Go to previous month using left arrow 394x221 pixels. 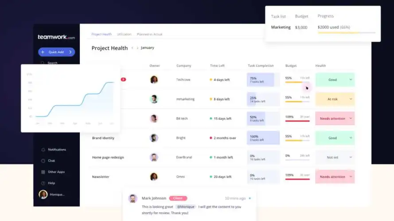point(132,48)
